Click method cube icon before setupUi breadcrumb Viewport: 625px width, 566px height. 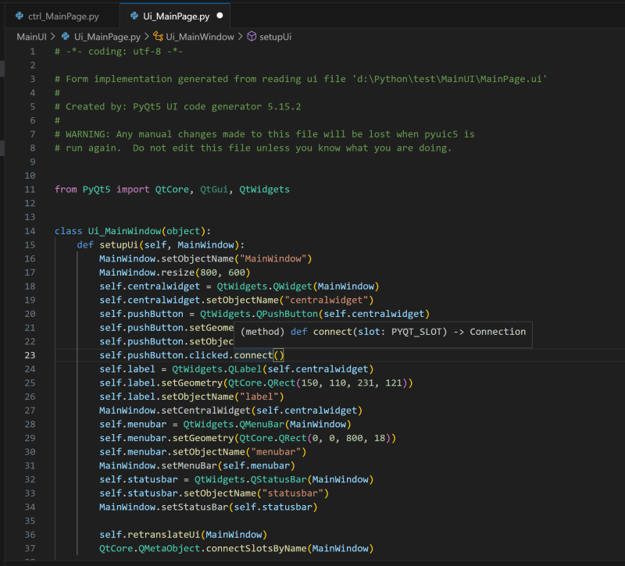[252, 37]
